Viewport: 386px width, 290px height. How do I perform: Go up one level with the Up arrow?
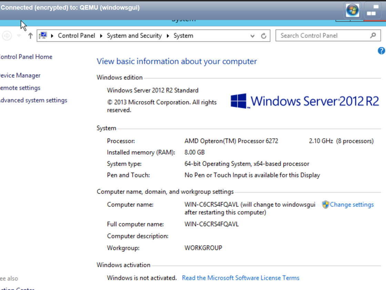coord(30,36)
